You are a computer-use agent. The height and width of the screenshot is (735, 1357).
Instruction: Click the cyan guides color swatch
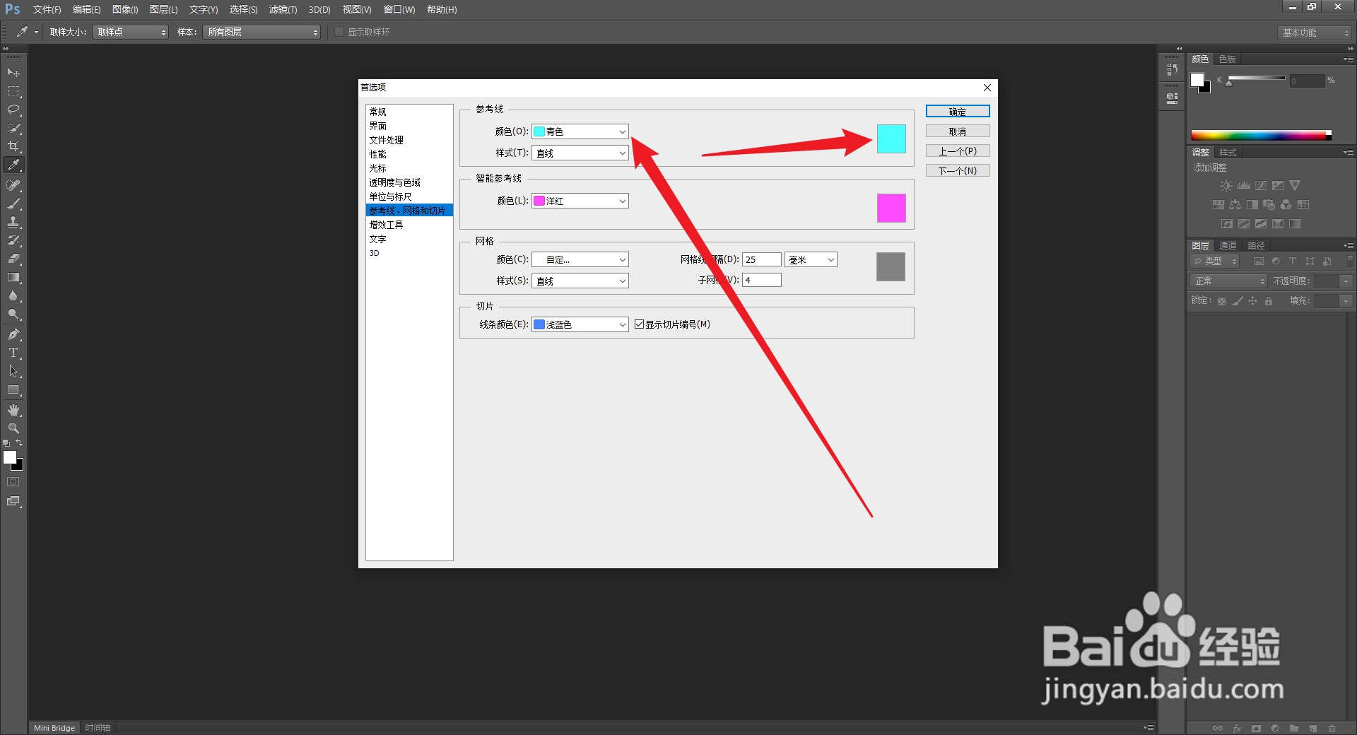tap(891, 139)
